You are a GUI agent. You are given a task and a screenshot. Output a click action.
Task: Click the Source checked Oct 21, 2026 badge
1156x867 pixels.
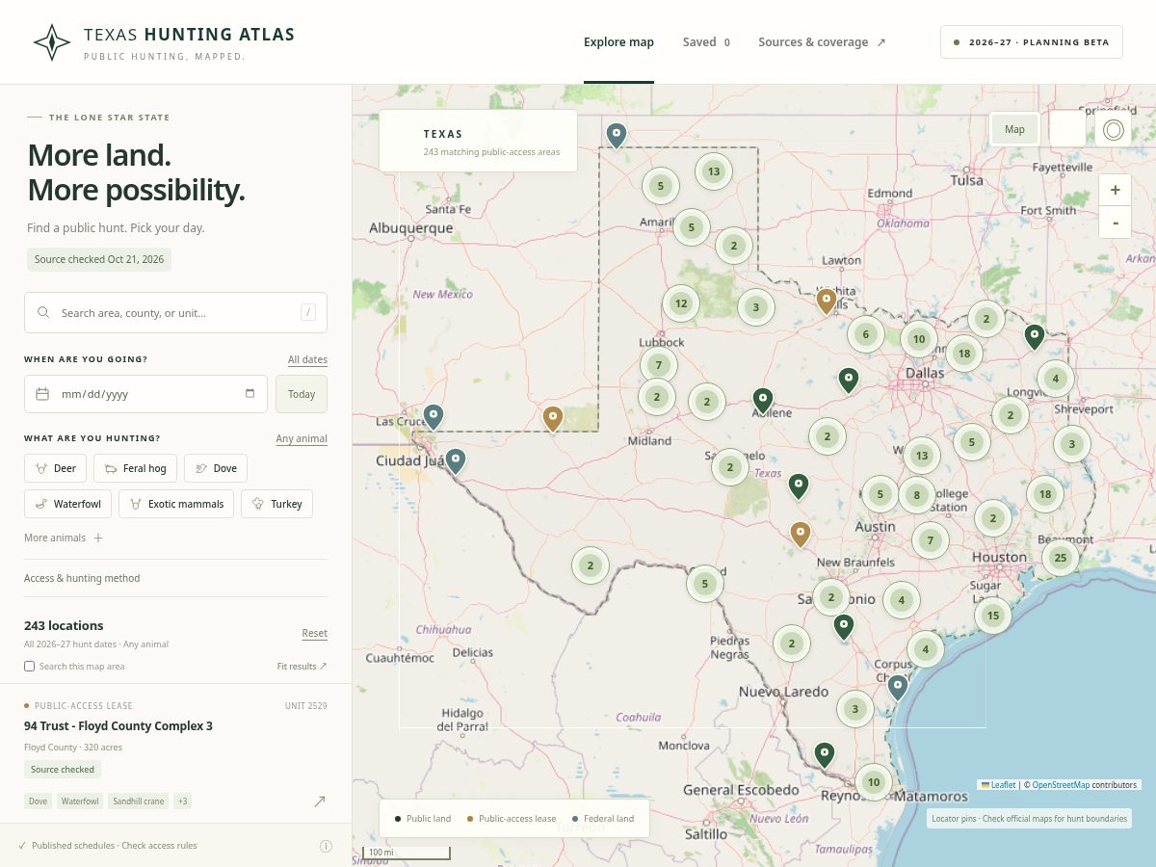tap(99, 259)
